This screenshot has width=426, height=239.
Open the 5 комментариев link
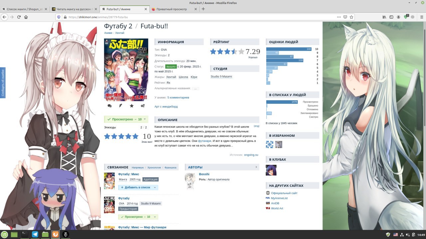[x=178, y=98]
